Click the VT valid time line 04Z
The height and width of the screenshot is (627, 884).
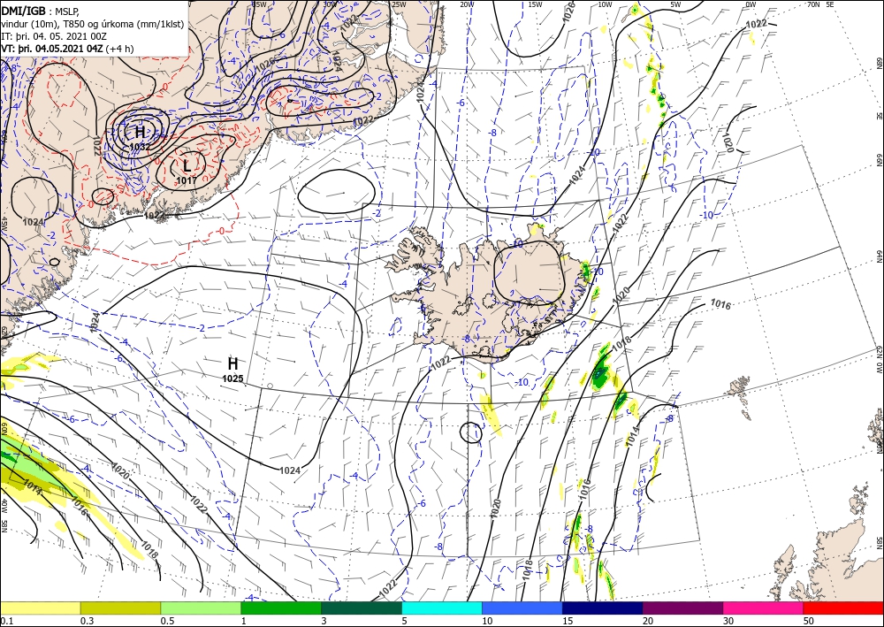point(67,49)
